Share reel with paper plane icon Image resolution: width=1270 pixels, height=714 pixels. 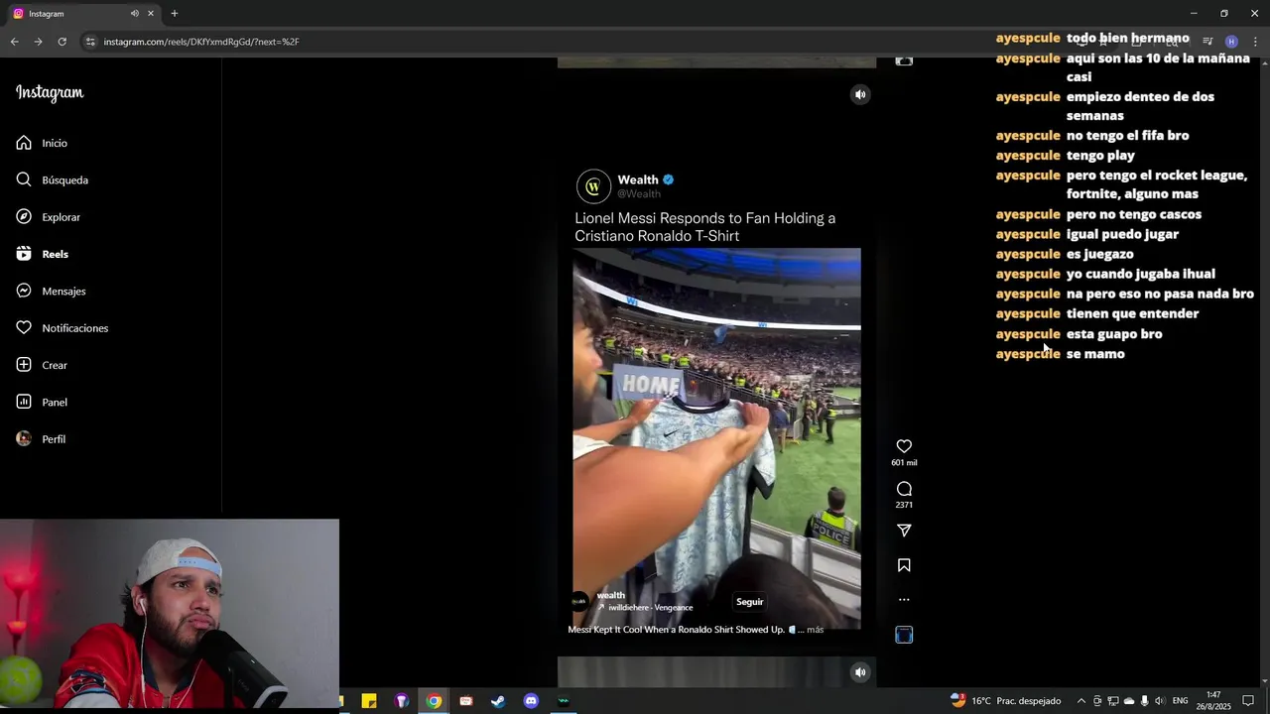coord(904,531)
